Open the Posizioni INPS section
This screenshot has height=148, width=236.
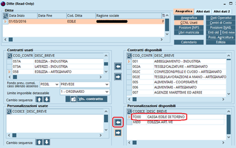point(189,27)
